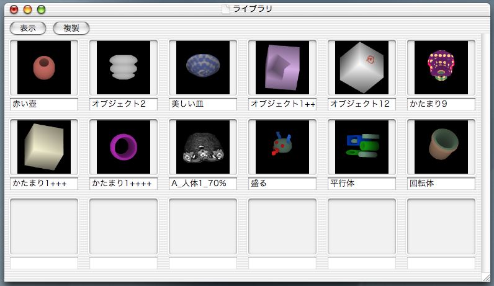Click the オブジェクト1++ name field
This screenshot has height=286, width=494.
point(282,104)
